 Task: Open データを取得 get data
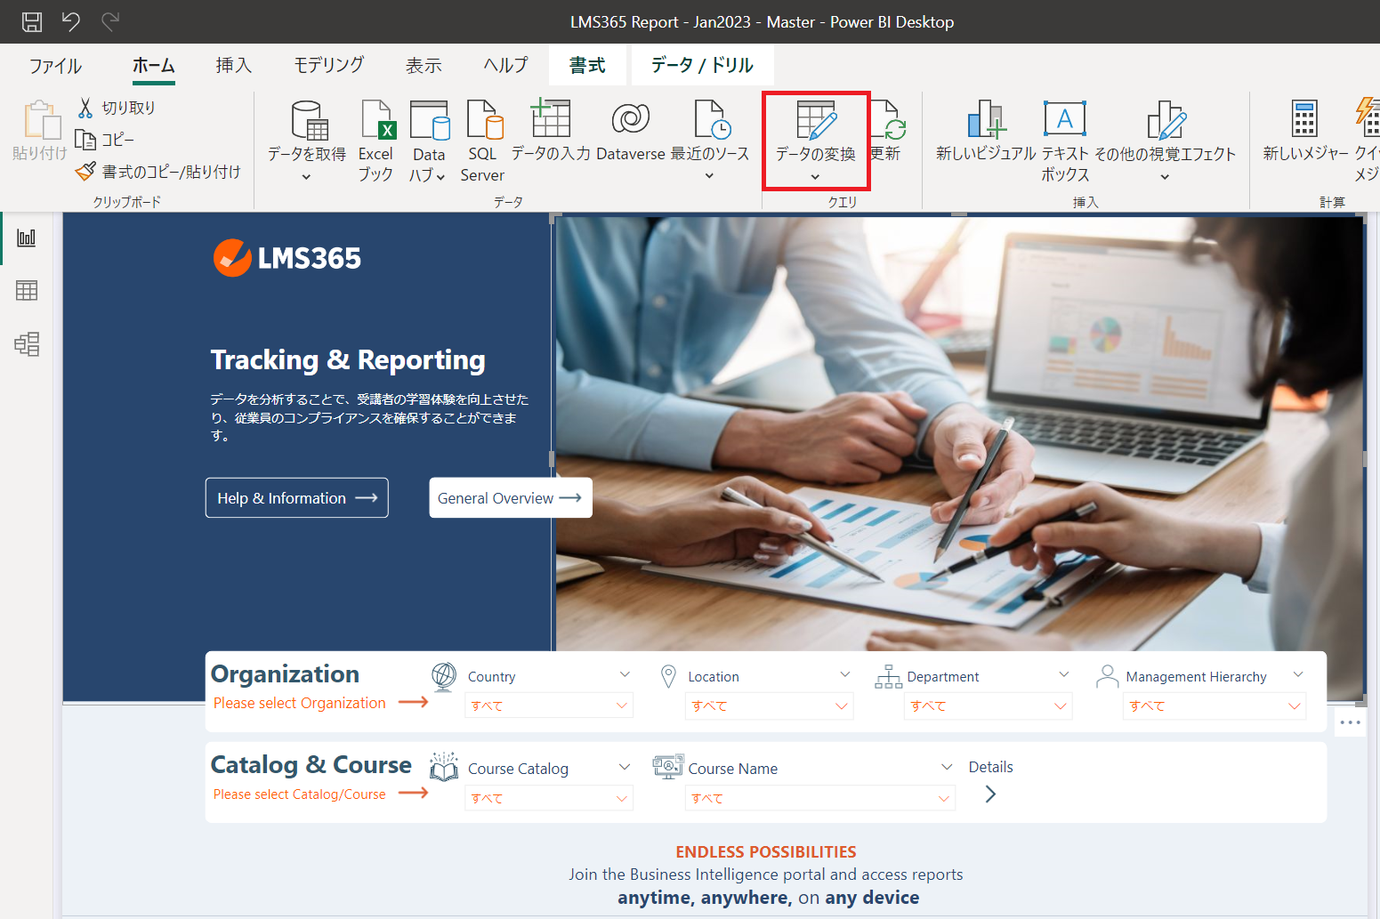[x=307, y=140]
